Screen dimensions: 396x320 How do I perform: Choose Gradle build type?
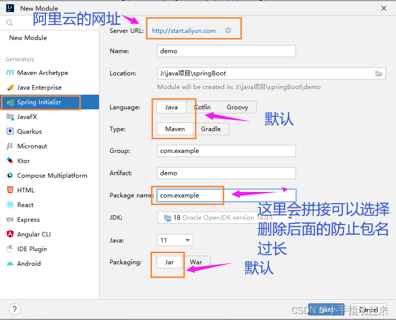(x=211, y=129)
